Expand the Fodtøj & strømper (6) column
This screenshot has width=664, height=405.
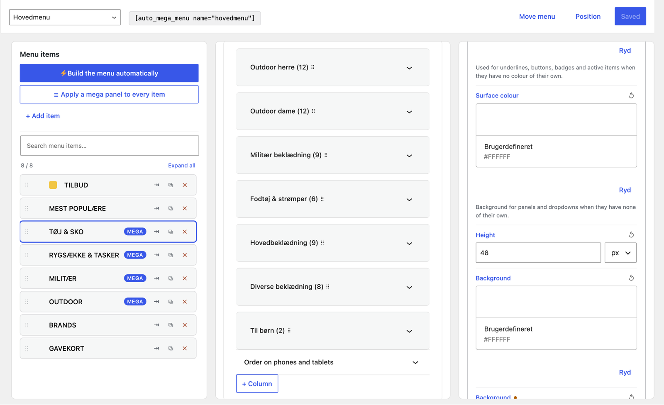(x=409, y=200)
